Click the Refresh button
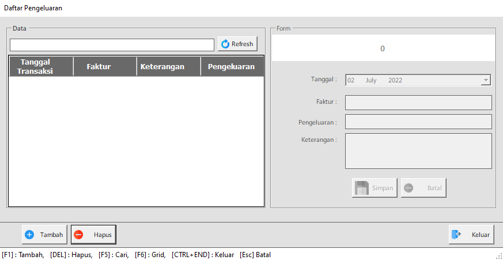Screen dimensions: 503x260 237,44
